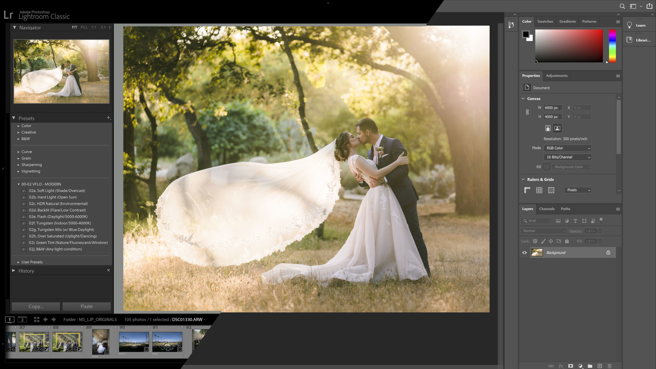The width and height of the screenshot is (656, 369).
Task: Select the Channels tab icon
Action: click(547, 209)
